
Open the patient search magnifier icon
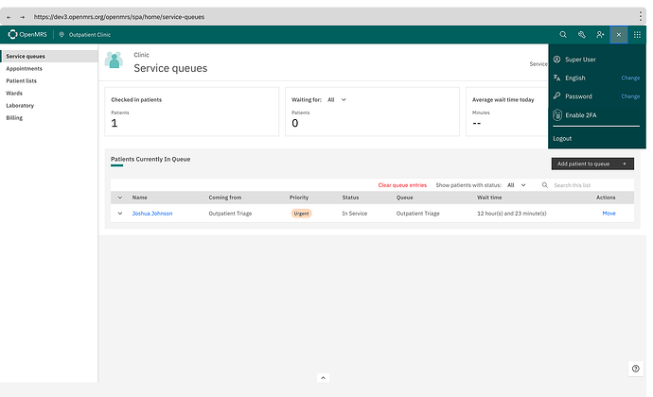(x=563, y=35)
